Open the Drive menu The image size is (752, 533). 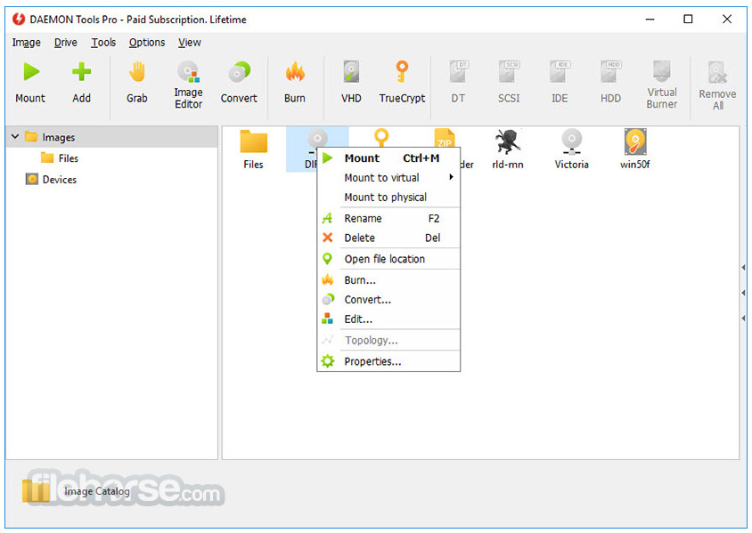point(66,43)
